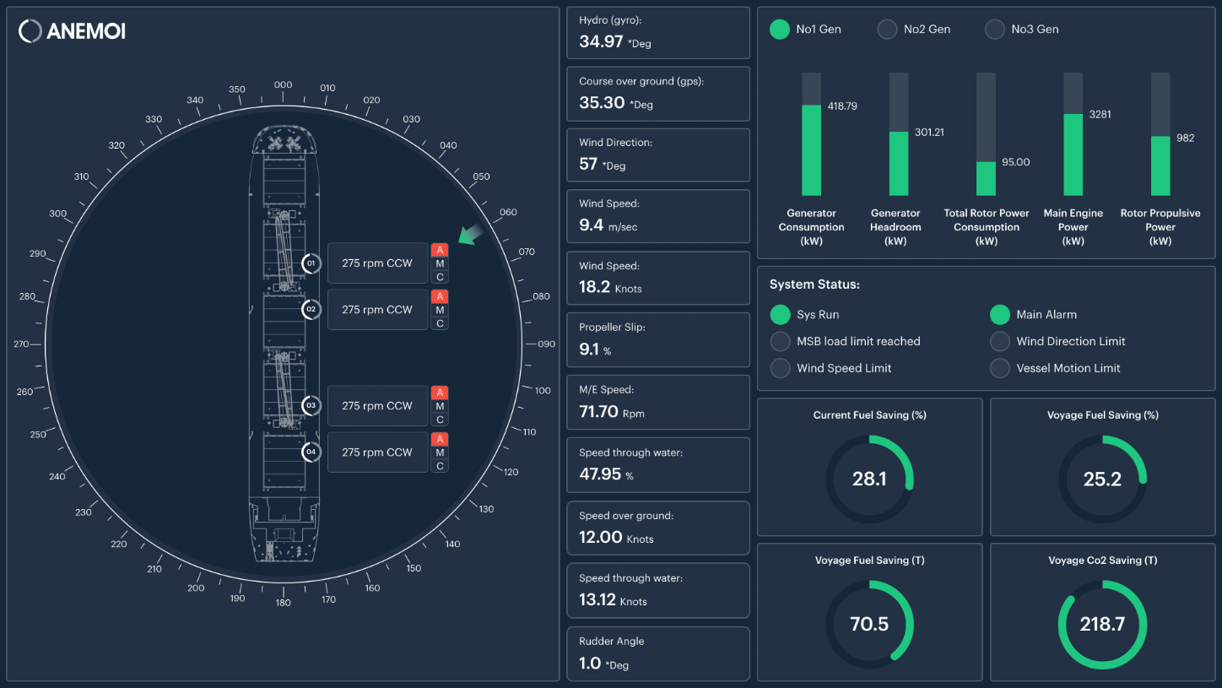Toggle the Vessel Motion Limit indicator

[x=999, y=369]
